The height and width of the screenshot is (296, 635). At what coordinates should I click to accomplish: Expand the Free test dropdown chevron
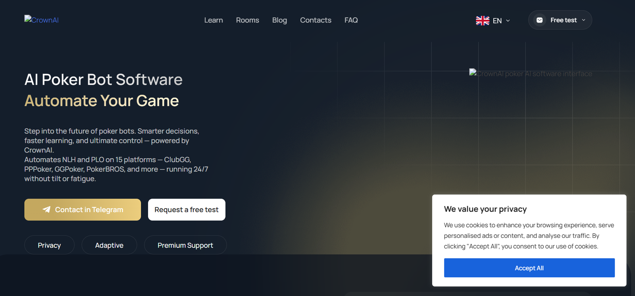point(583,20)
